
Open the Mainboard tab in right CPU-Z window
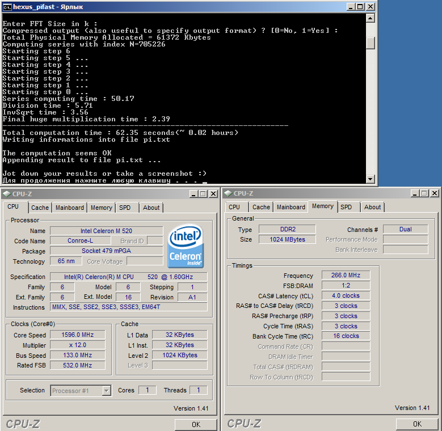[x=291, y=208]
